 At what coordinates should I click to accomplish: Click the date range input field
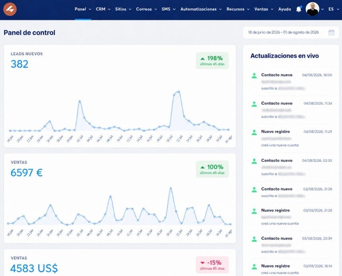pos(291,33)
